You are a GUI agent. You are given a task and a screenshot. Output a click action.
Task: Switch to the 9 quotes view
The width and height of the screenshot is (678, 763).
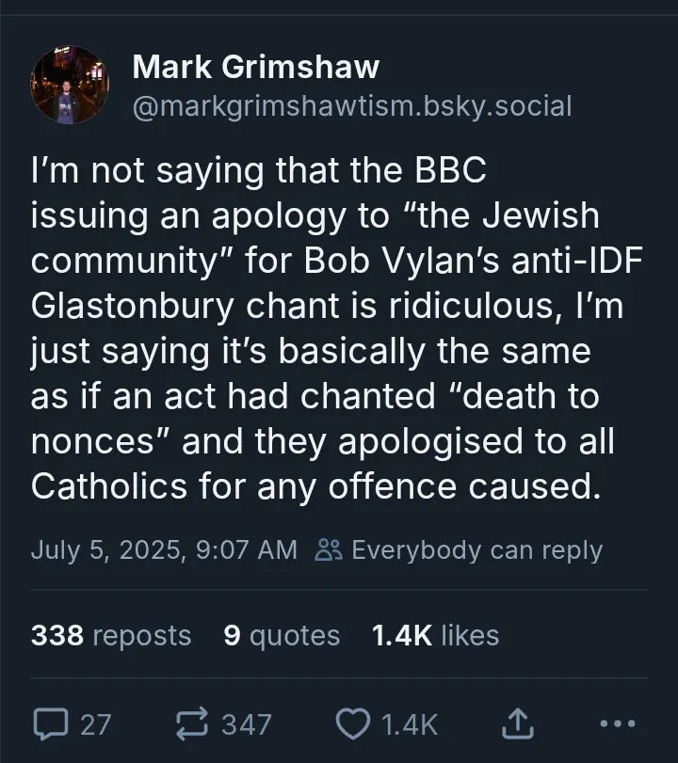pos(282,635)
